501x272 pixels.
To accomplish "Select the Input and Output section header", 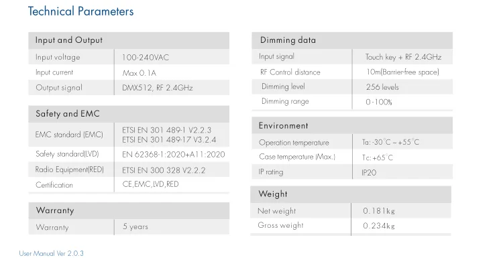I will (129, 41).
